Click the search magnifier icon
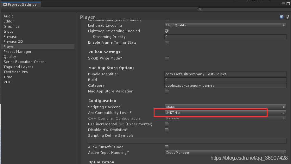Screen dimensions: 291x164 click(x=200, y=9)
